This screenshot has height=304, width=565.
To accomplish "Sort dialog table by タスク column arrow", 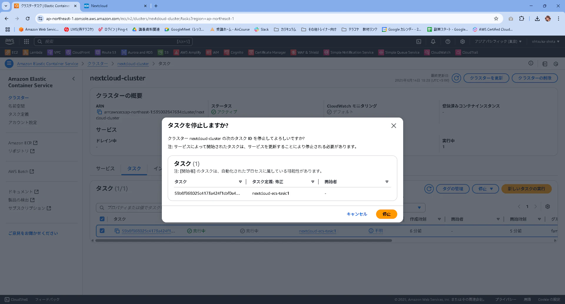I will (240, 182).
